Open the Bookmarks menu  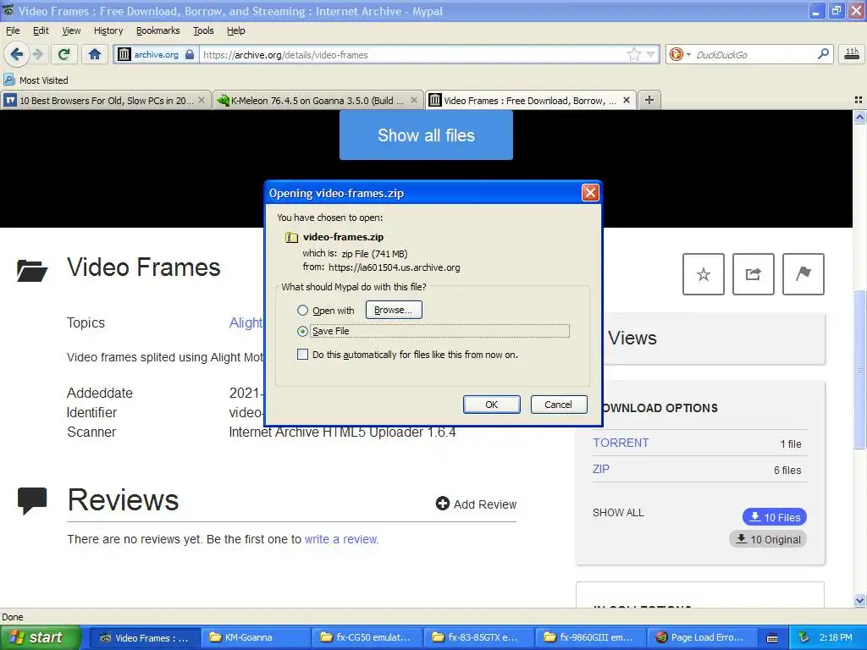click(x=157, y=30)
